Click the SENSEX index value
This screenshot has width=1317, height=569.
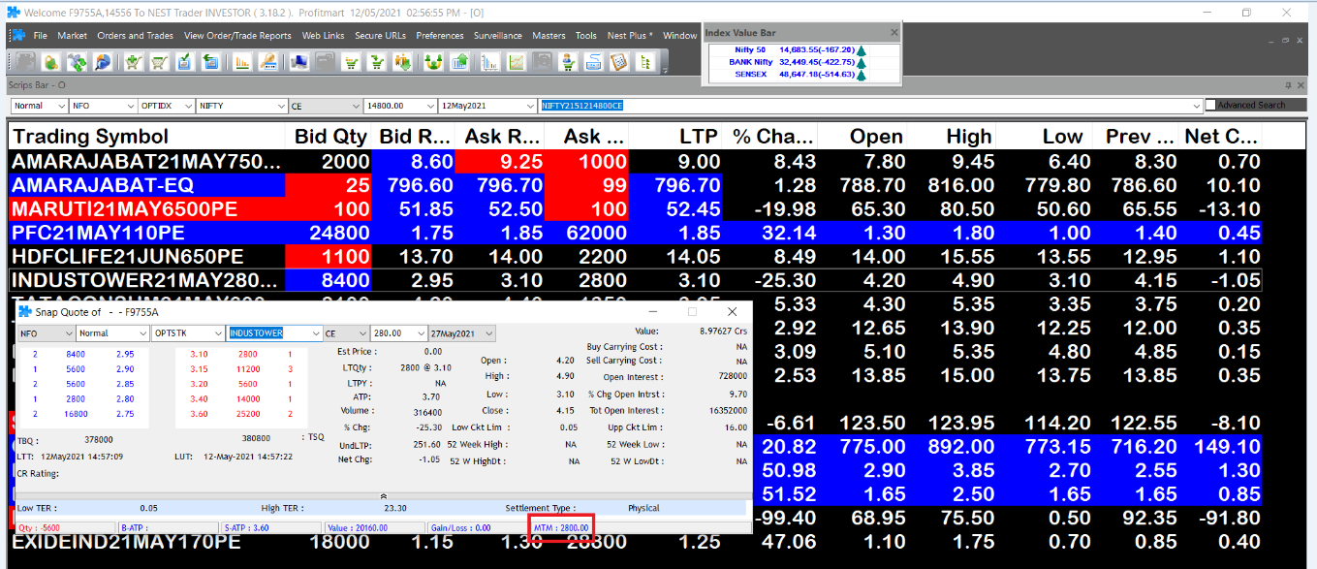pyautogui.click(x=817, y=74)
